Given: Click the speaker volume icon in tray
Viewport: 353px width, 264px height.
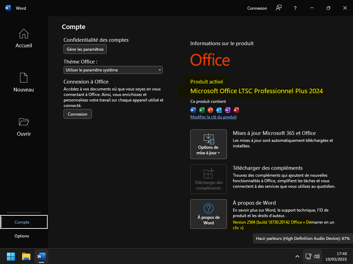Looking at the screenshot, I should [x=316, y=256].
